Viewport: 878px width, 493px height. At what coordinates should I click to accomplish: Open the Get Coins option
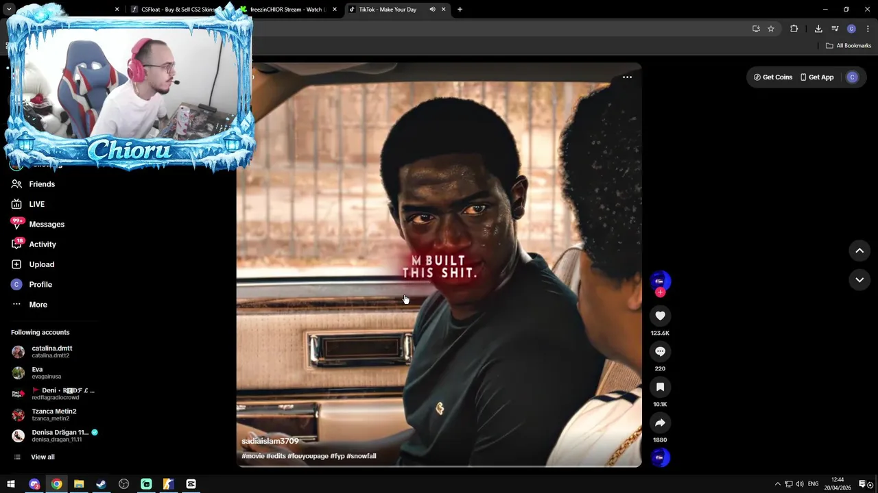pos(773,77)
